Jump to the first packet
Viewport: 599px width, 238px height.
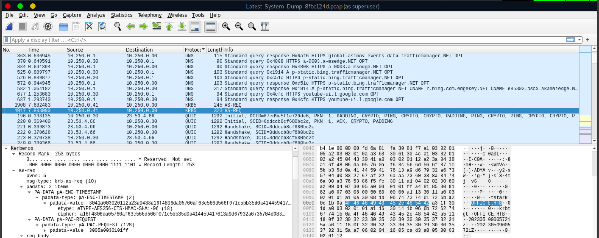click(169, 27)
